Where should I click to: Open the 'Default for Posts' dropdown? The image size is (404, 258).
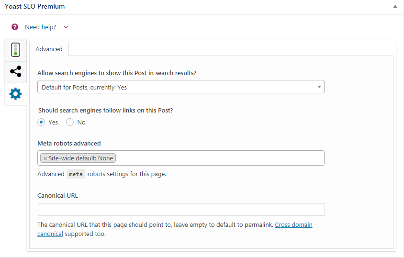[180, 87]
